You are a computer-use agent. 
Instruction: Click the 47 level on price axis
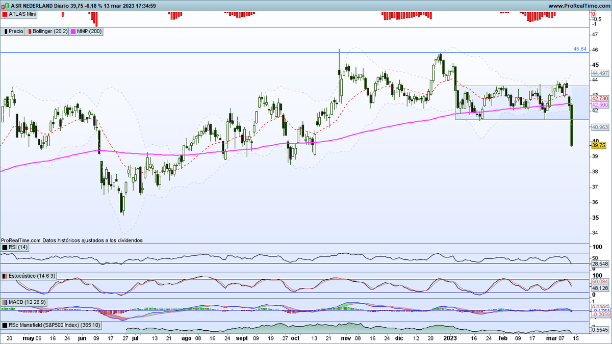click(x=595, y=34)
